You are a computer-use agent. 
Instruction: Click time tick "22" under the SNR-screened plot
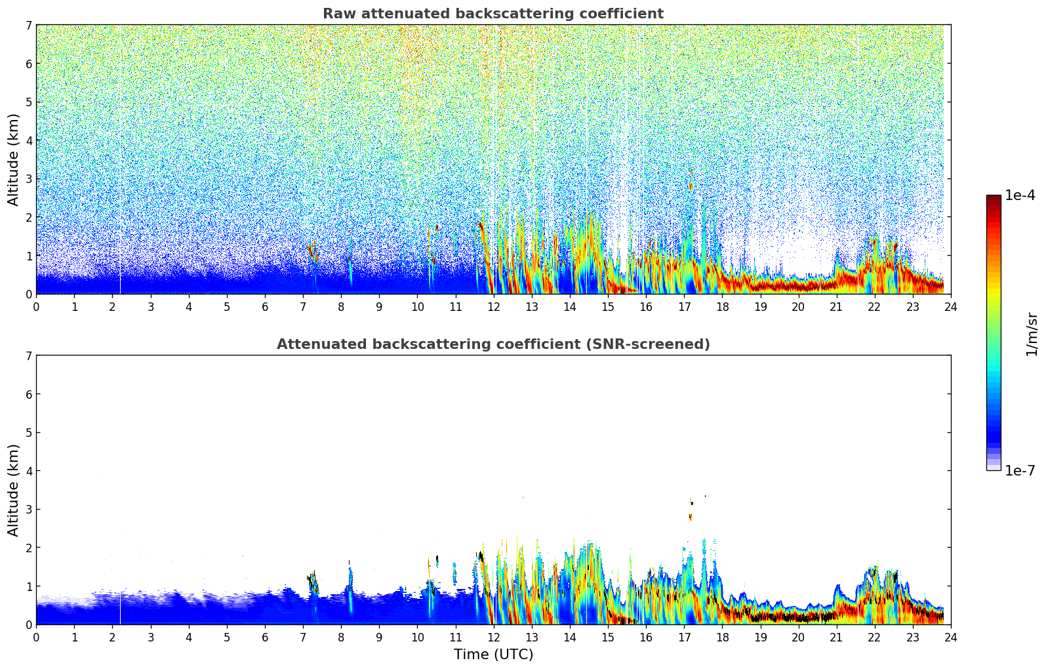(x=874, y=637)
